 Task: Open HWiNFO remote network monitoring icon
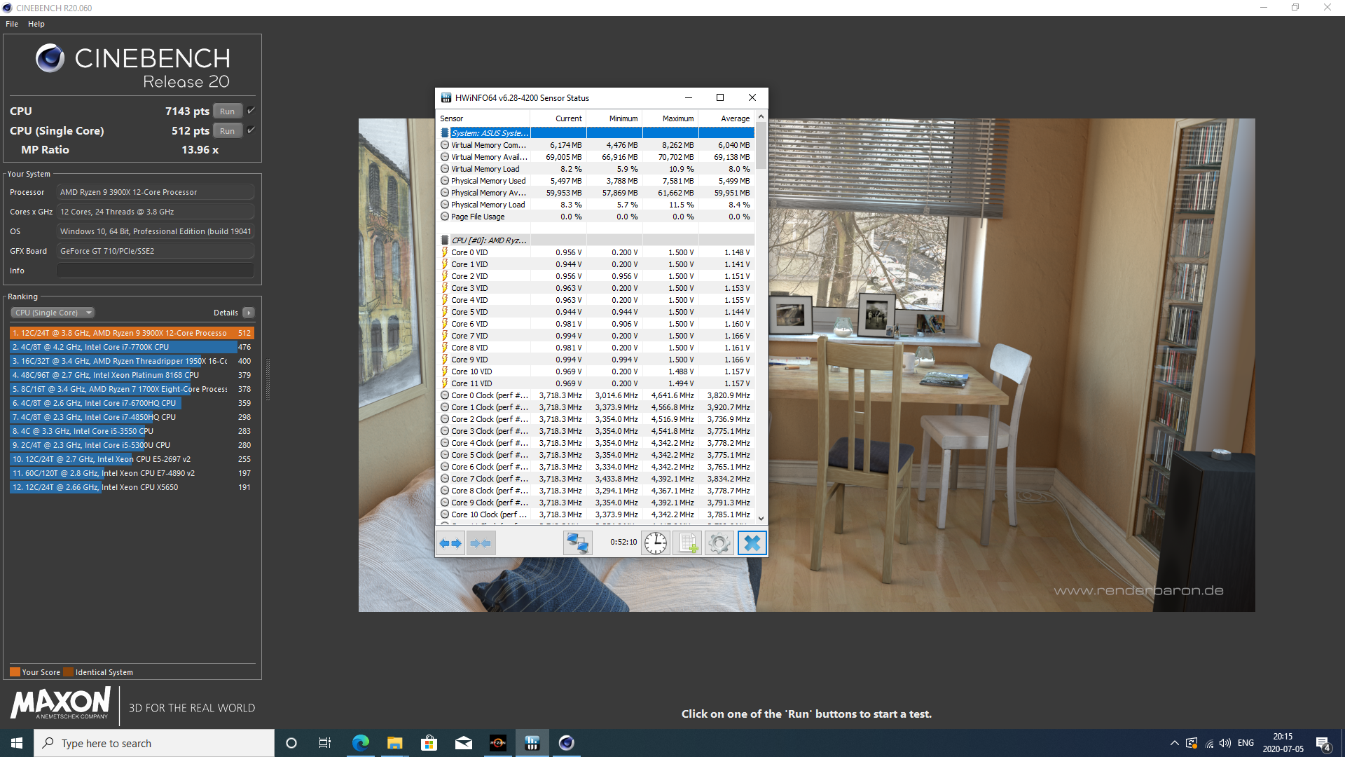pos(578,543)
